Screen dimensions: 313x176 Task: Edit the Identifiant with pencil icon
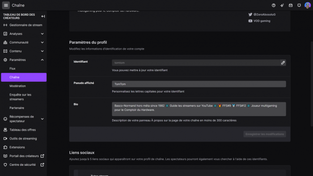point(283,63)
